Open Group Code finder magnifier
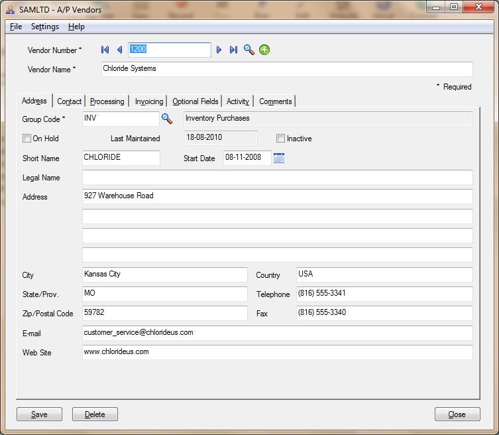The width and height of the screenshot is (499, 435). pyautogui.click(x=167, y=119)
